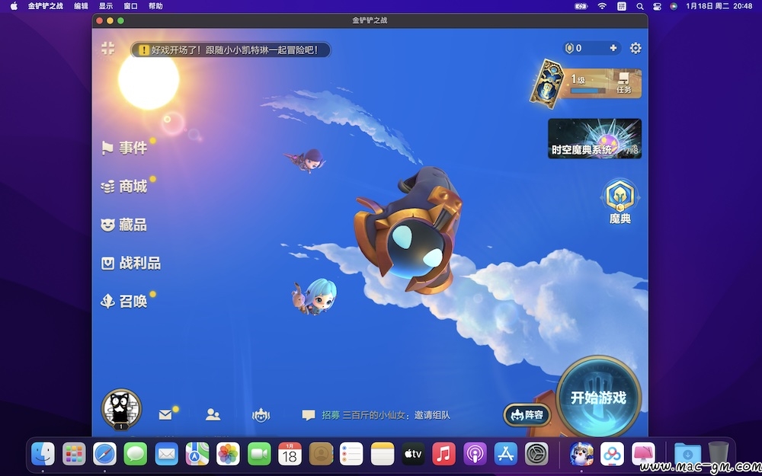
Task: Click the game settings gear icon
Action: (636, 48)
